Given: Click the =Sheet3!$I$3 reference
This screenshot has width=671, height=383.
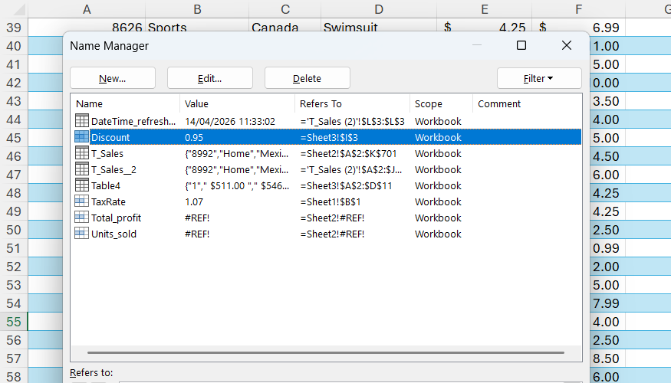Looking at the screenshot, I should pyautogui.click(x=329, y=138).
